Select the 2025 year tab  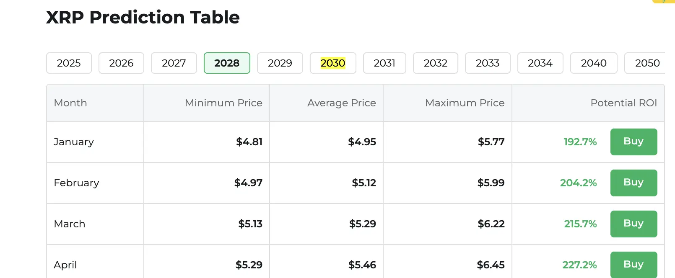[x=69, y=63]
